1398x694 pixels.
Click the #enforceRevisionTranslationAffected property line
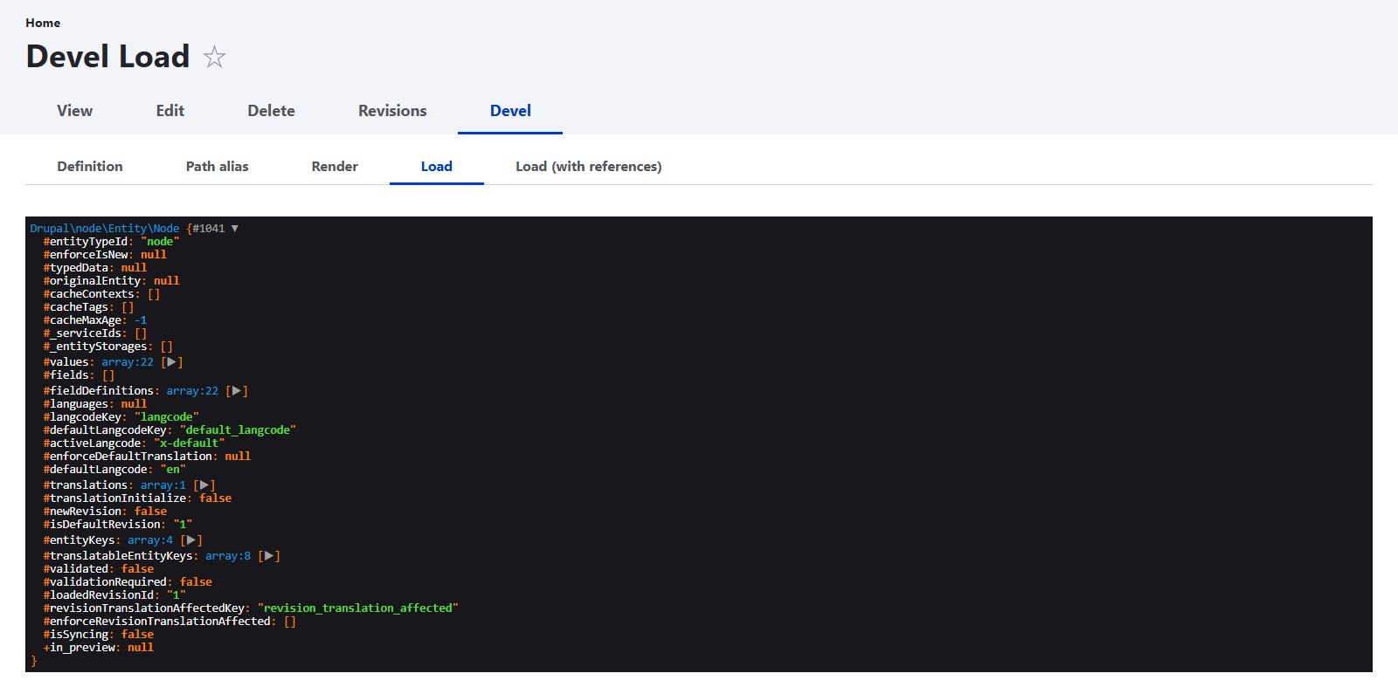click(170, 622)
